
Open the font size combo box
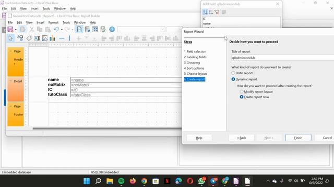(x=174, y=29)
